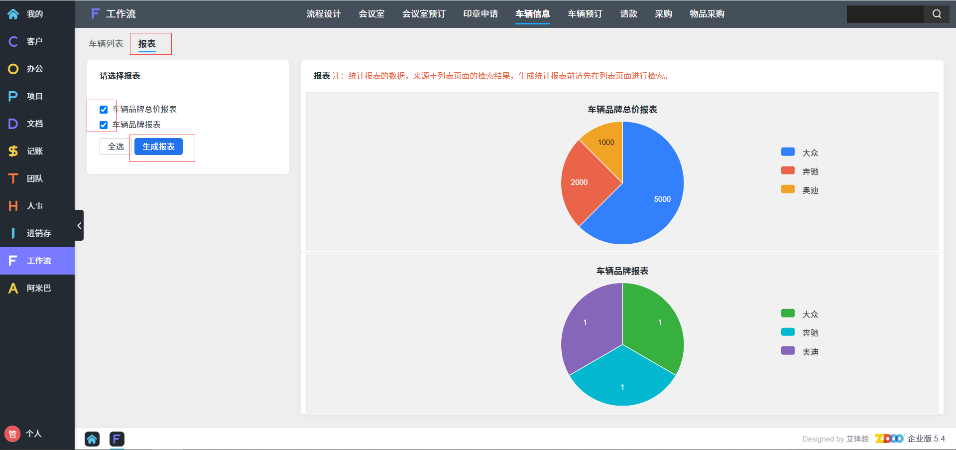This screenshot has height=450, width=956.
Task: Toggle blue 大众 legend swatch in first chart
Action: coord(788,152)
